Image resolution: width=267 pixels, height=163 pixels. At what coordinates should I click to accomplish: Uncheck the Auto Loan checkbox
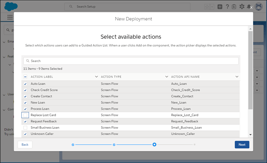pyautogui.click(x=25, y=84)
